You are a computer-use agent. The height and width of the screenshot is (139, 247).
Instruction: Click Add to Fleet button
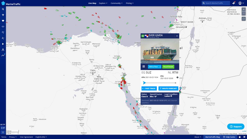[x=153, y=67]
